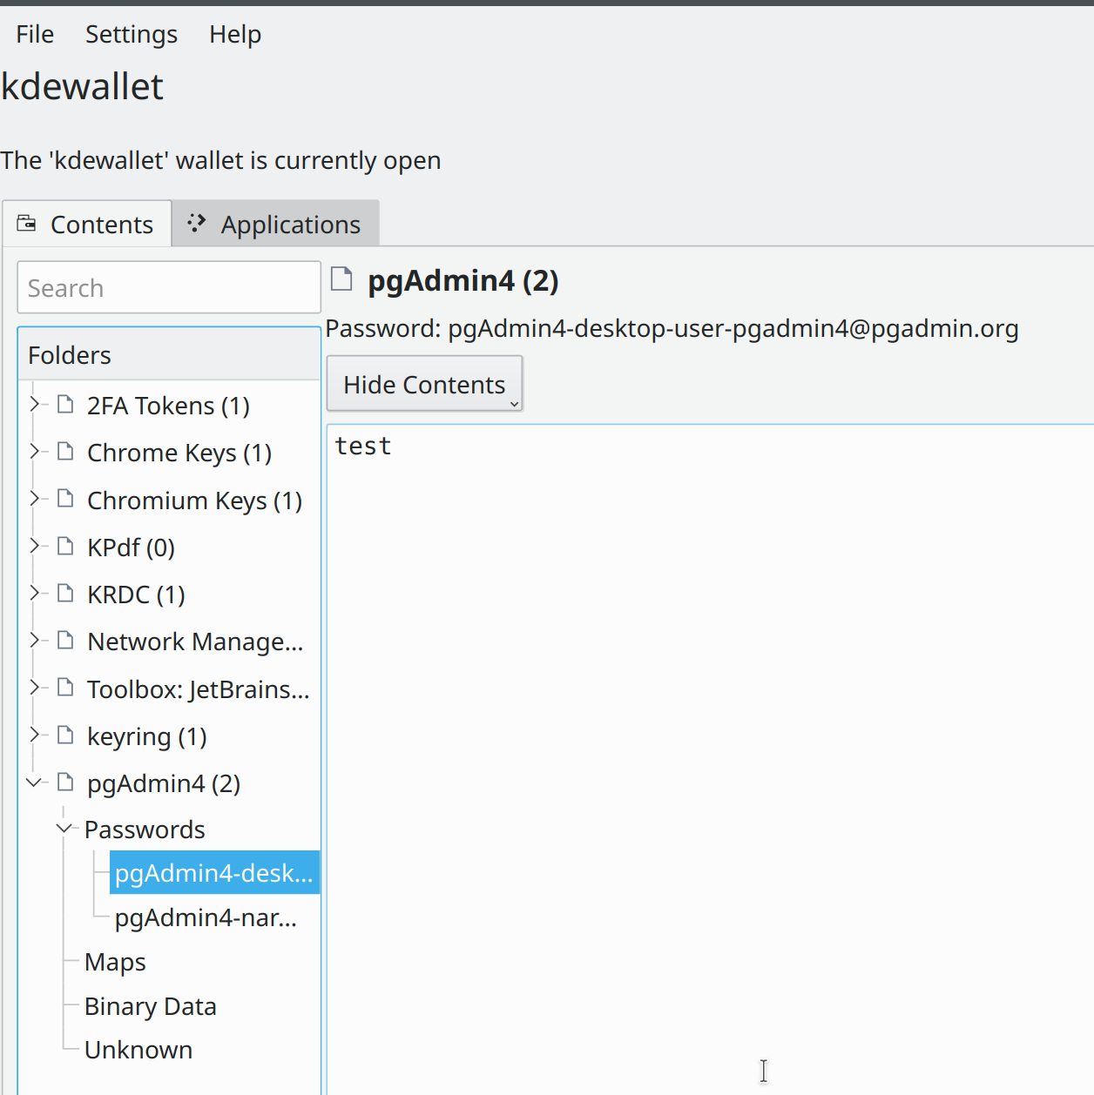Click the Toolbox: JetBrains folder icon

(65, 688)
